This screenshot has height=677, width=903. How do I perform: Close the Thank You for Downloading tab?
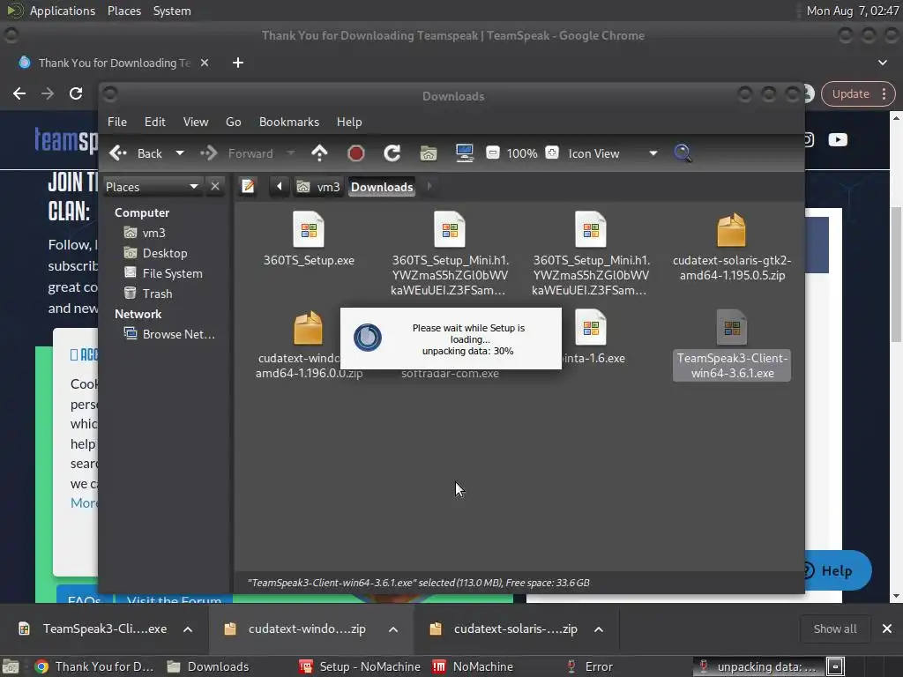(x=205, y=63)
